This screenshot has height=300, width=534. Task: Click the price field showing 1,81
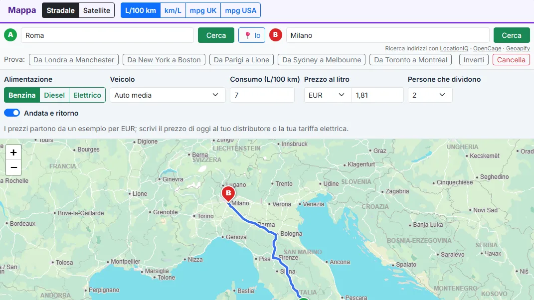tap(377, 95)
